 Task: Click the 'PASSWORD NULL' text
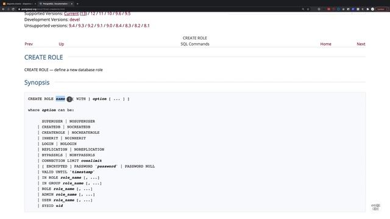point(140,166)
